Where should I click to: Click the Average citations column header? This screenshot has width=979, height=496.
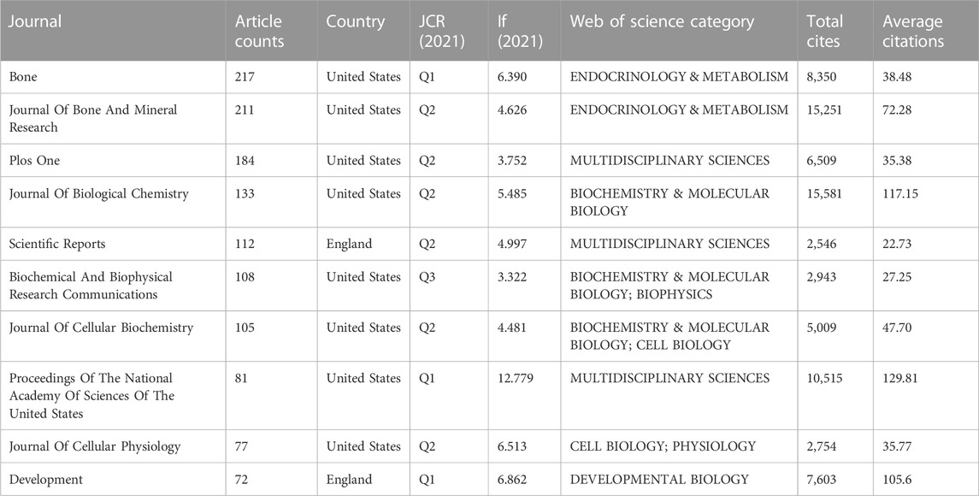coord(926,31)
